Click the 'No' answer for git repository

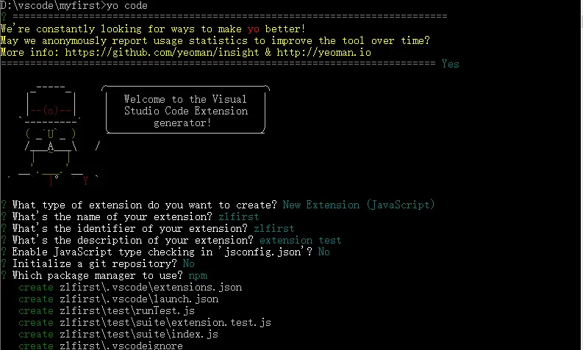188,263
